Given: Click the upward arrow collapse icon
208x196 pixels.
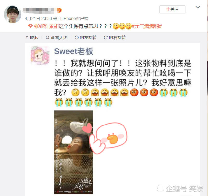Looking at the screenshot, I should tap(27, 38).
